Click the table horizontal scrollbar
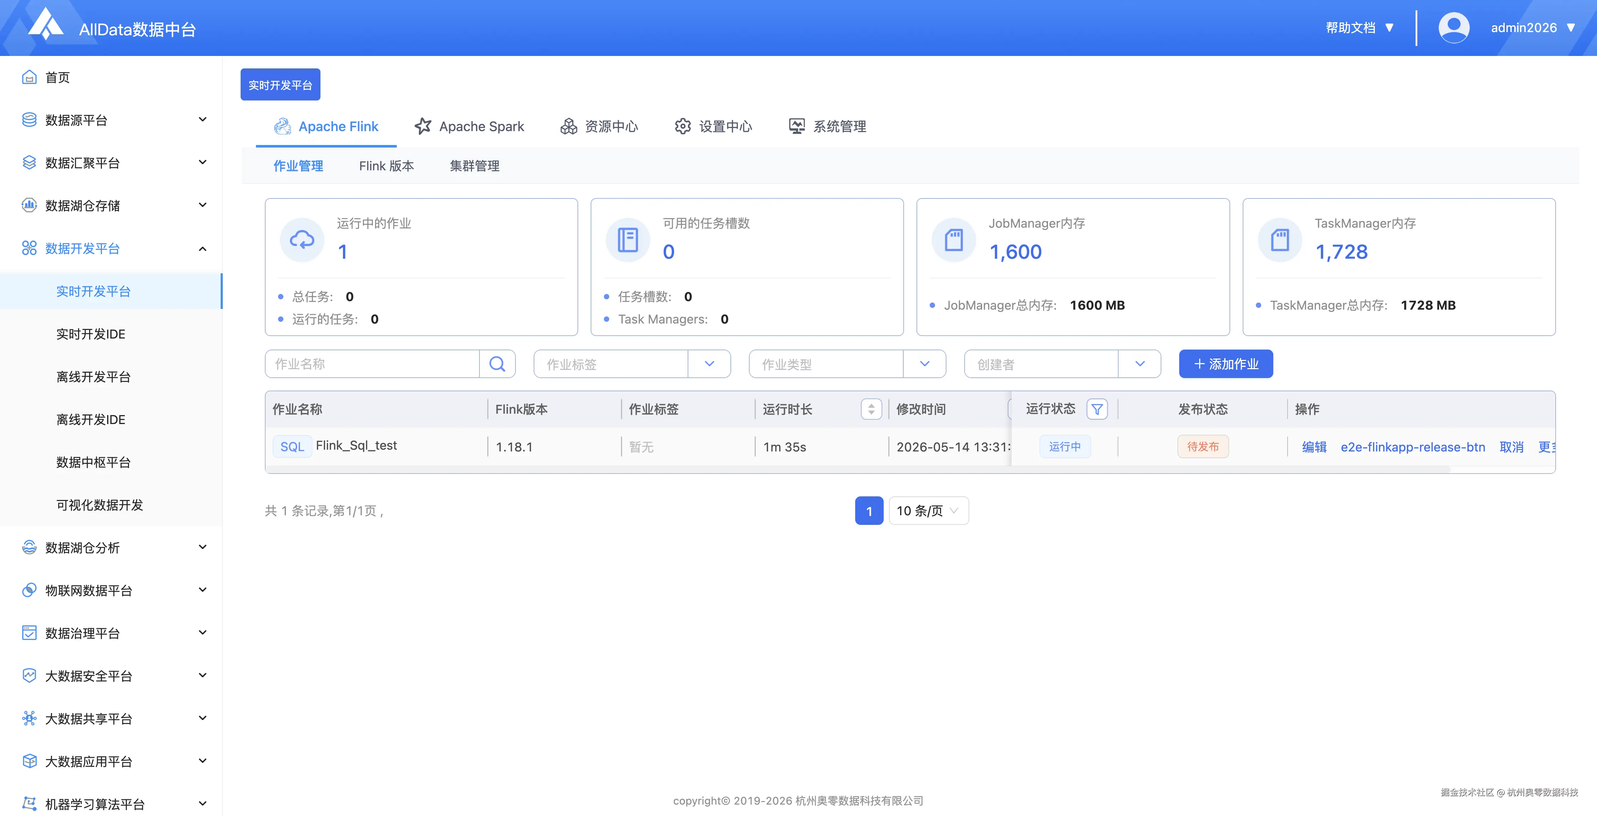The height and width of the screenshot is (816, 1597). tap(859, 469)
